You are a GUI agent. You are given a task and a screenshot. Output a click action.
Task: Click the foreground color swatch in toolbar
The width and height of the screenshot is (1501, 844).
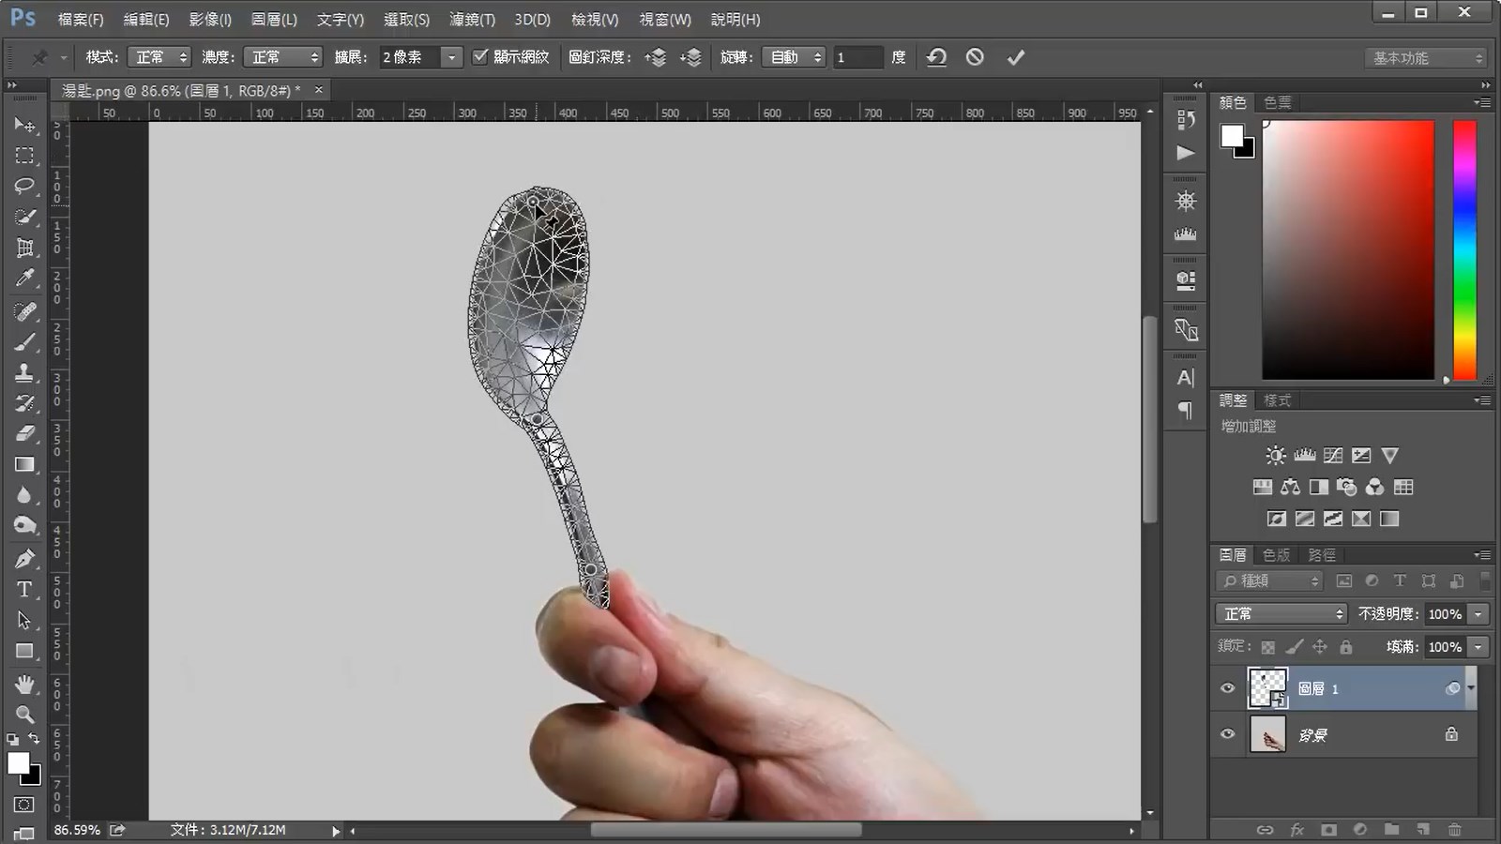coord(17,762)
